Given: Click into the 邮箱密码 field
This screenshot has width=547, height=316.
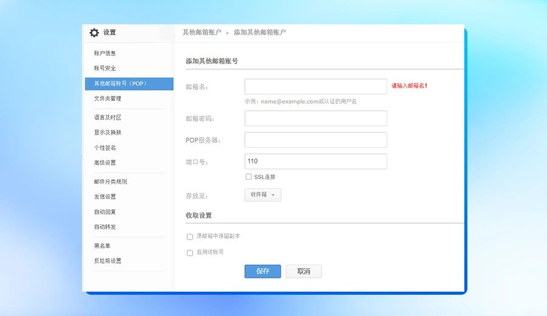Looking at the screenshot, I should pos(315,118).
